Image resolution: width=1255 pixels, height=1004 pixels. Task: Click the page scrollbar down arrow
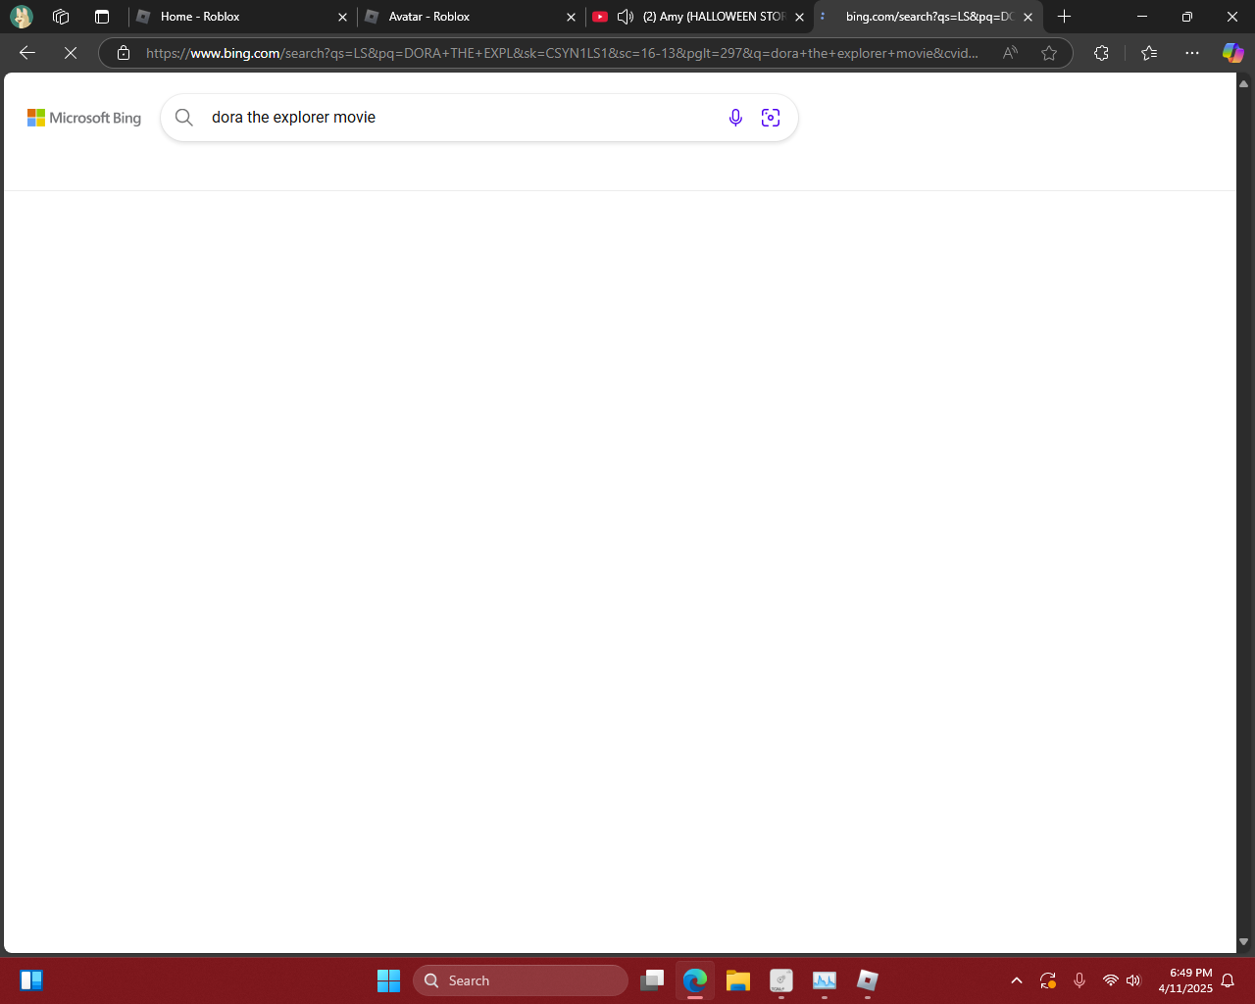pos(1244,942)
